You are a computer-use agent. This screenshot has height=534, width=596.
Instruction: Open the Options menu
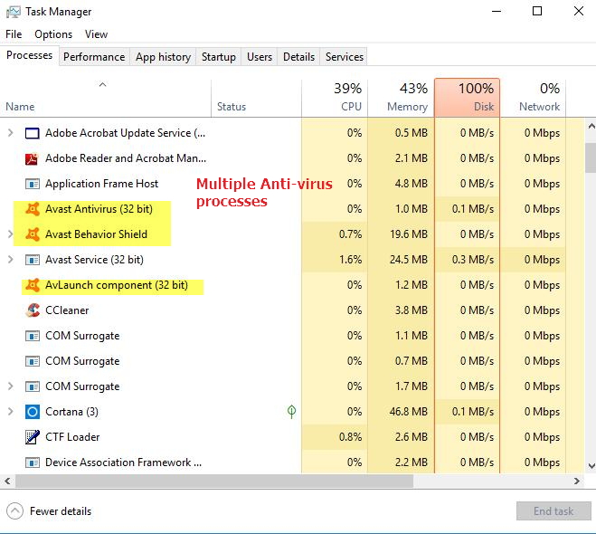53,34
